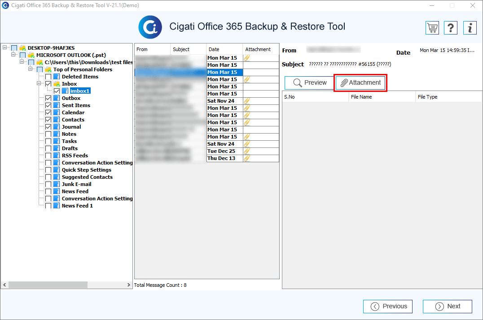This screenshot has width=483, height=320.
Task: Select the News Feed folder
Action: click(75, 191)
